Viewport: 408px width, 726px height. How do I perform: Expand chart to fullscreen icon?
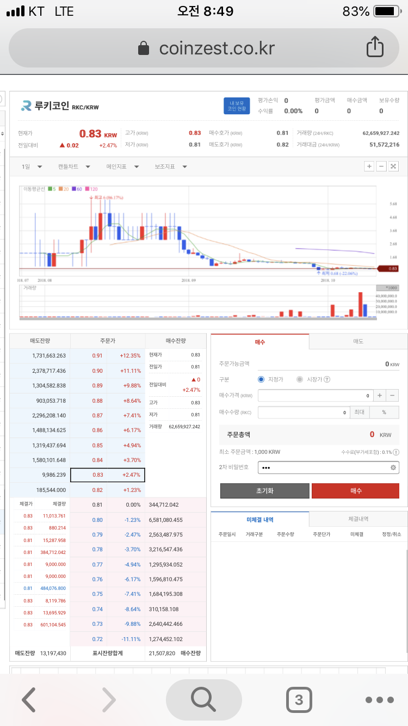394,166
